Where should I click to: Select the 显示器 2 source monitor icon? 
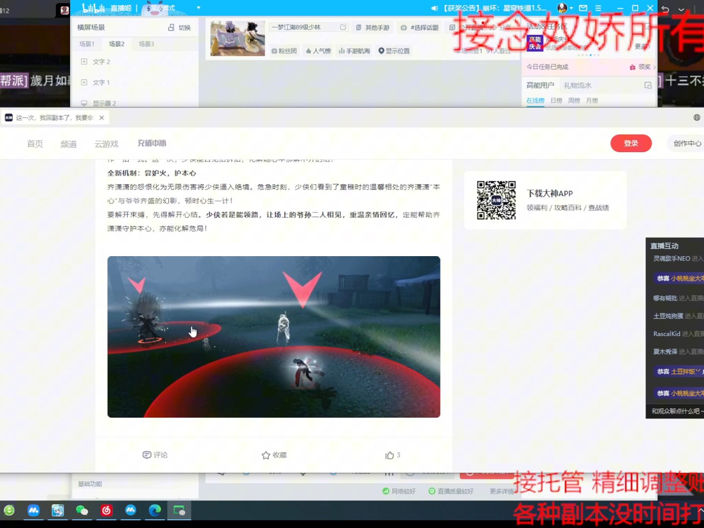[x=84, y=103]
